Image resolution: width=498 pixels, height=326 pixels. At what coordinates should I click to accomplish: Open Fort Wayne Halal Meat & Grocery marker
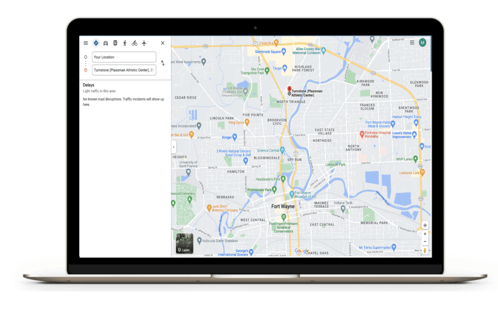[x=393, y=123]
